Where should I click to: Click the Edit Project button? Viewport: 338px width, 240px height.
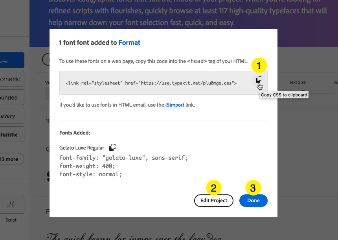[x=214, y=201]
